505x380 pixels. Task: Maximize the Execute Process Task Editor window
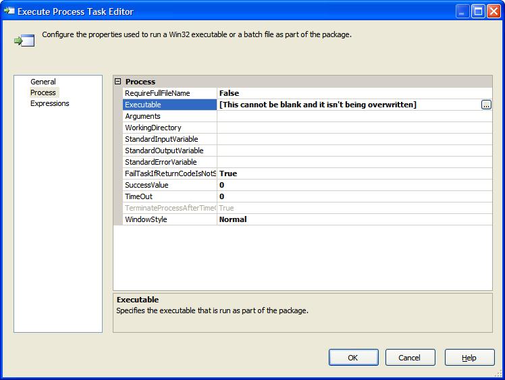click(x=478, y=11)
